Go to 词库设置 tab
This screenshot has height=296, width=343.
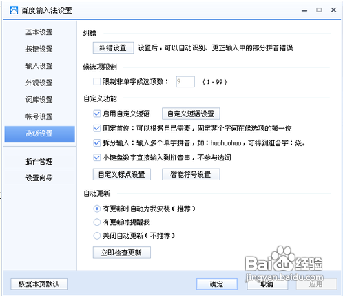39,100
